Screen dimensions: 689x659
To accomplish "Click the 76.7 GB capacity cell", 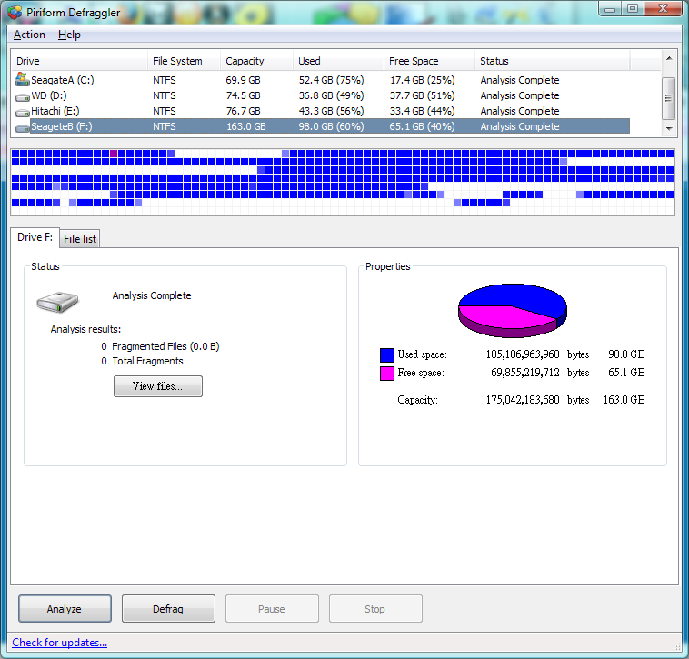I will click(x=243, y=111).
